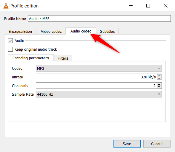The width and height of the screenshot is (175, 152).
Task: Save the profile with Save button
Action: (127, 144)
